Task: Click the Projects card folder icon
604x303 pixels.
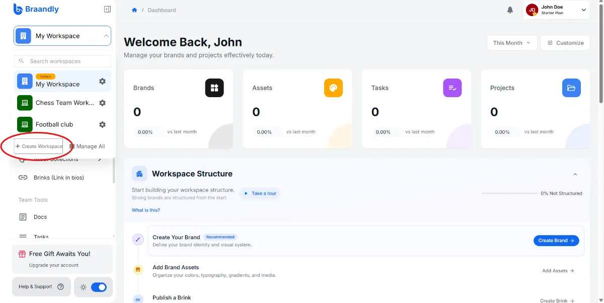Action: tap(571, 88)
